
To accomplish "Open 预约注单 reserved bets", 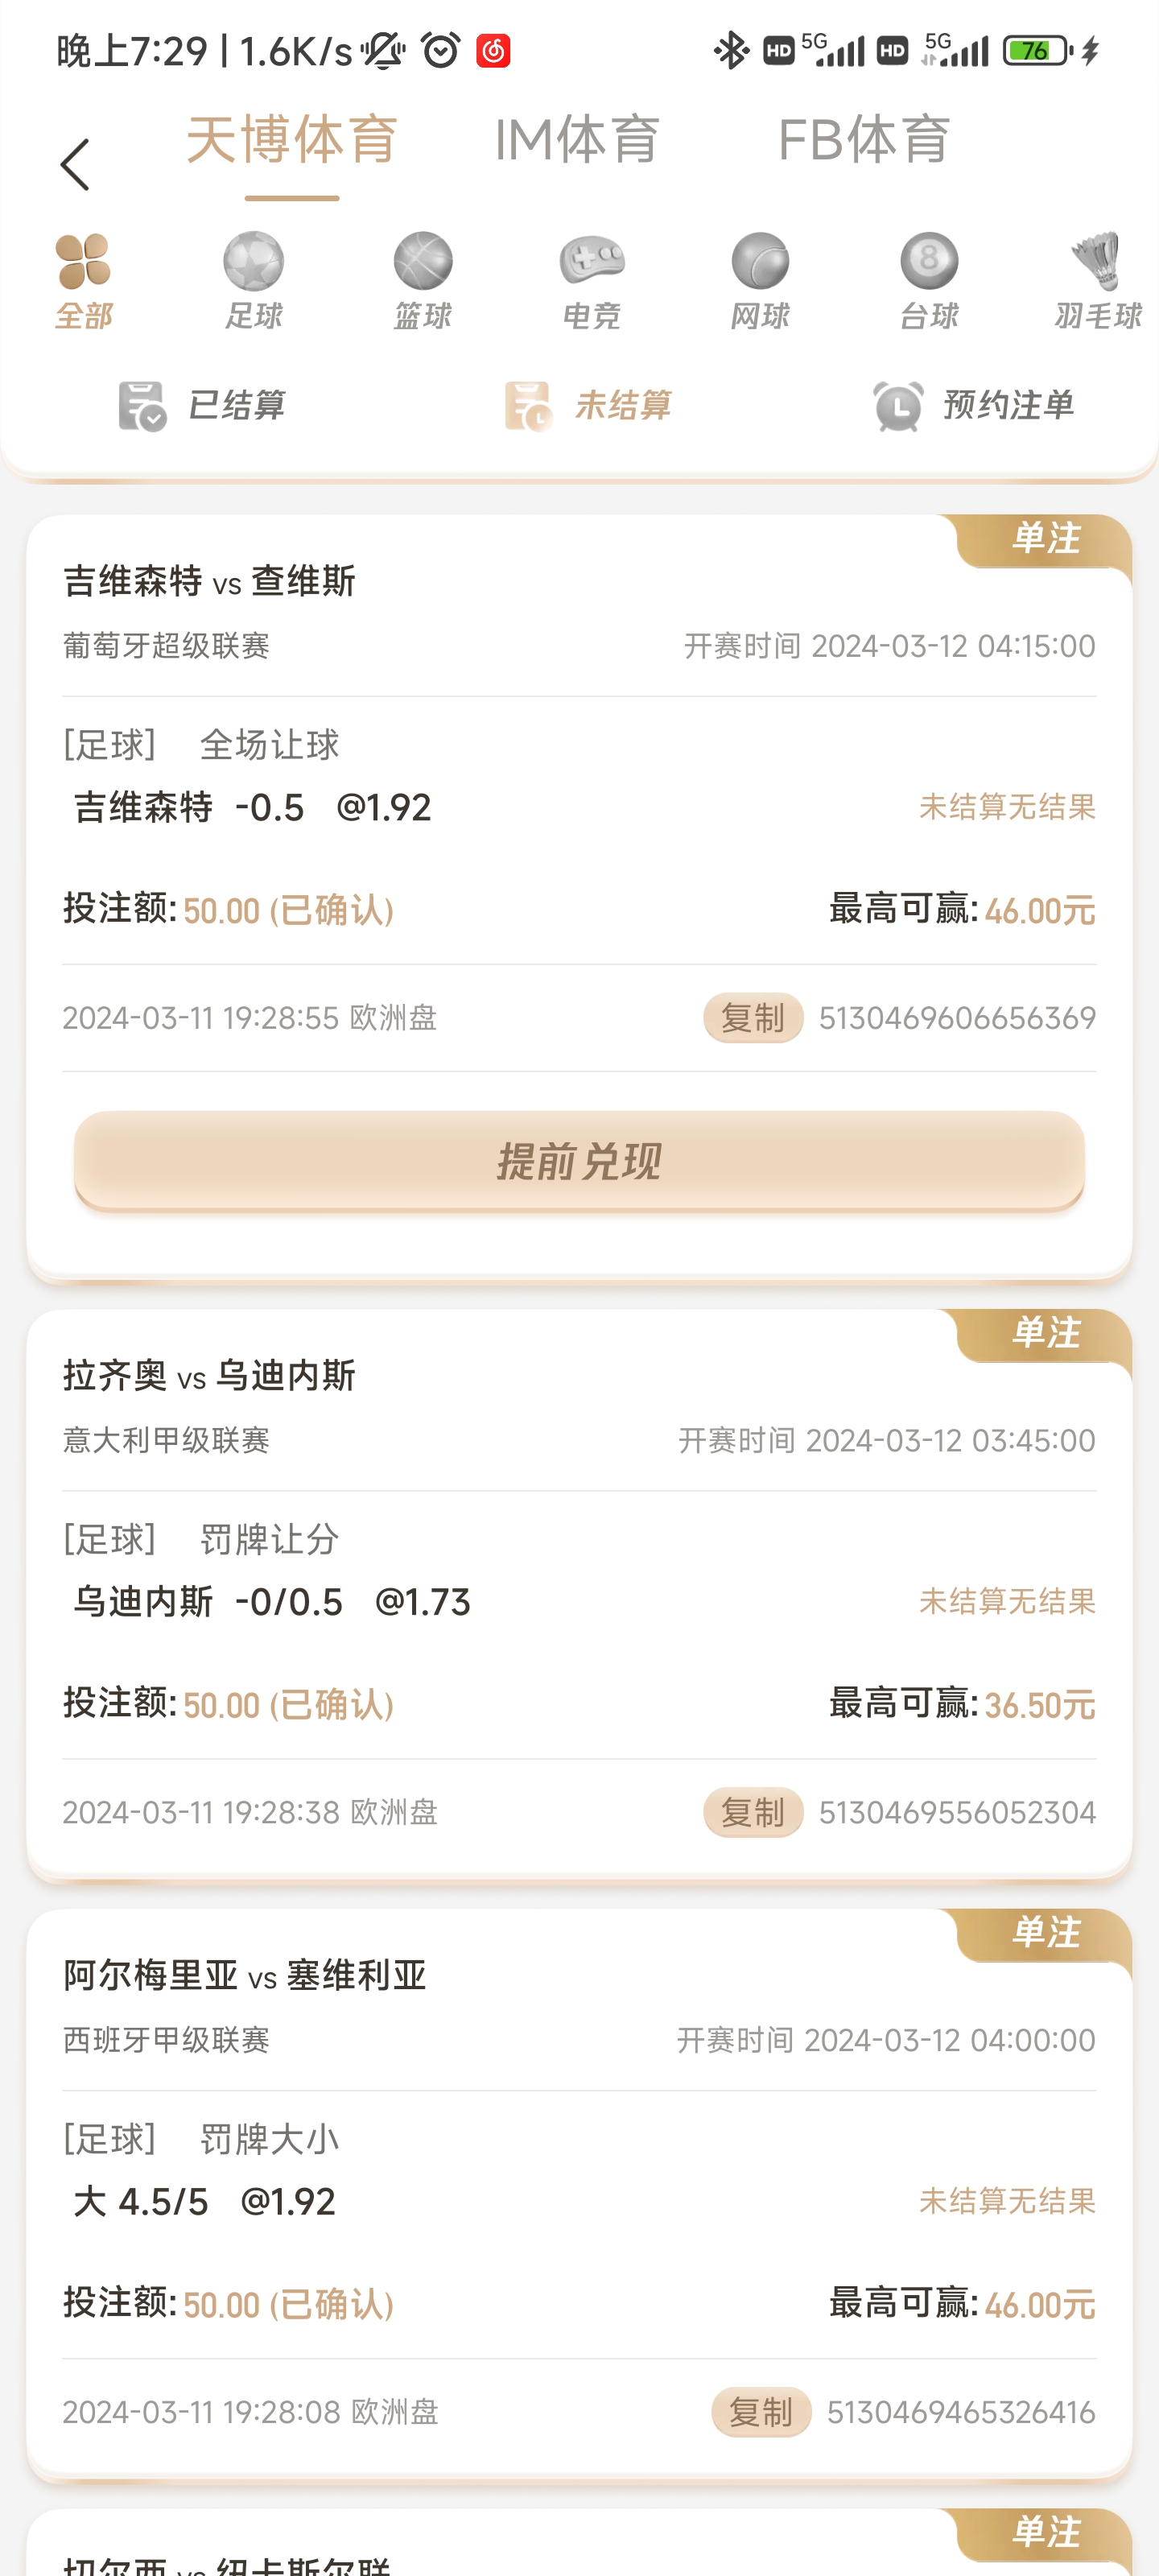I will pyautogui.click(x=973, y=406).
